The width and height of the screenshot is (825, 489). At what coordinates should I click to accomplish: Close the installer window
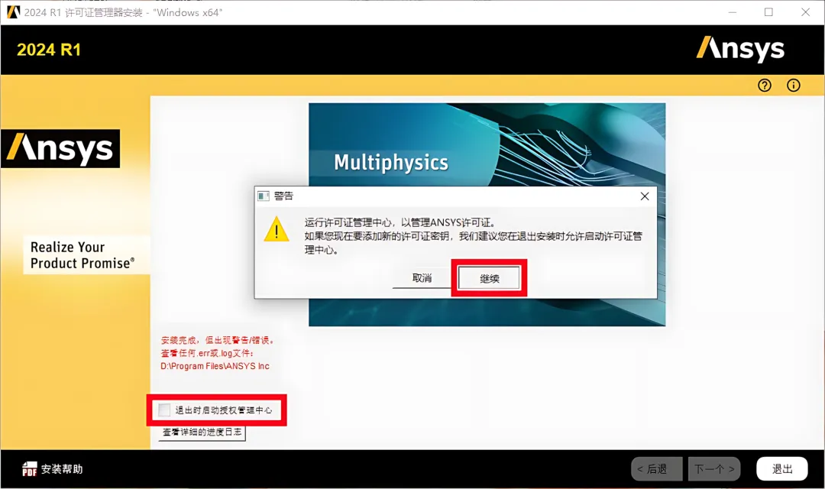point(806,12)
